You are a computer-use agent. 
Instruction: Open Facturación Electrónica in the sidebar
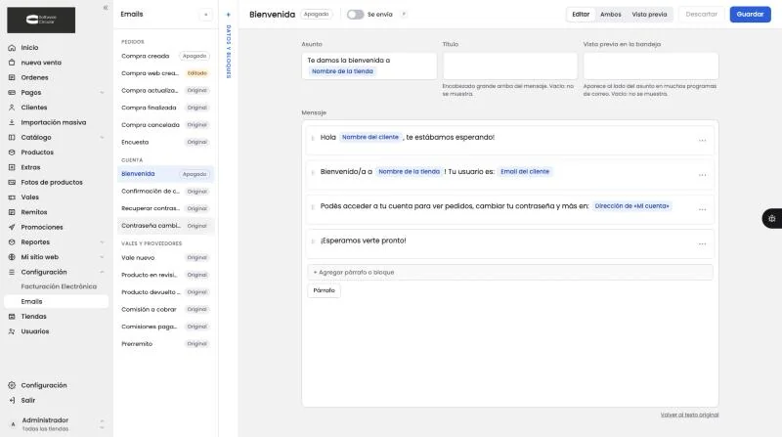[59, 286]
